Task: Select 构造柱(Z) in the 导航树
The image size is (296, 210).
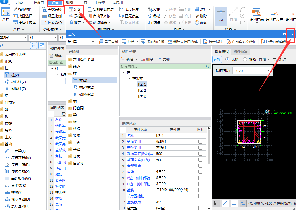Action: [84, 87]
